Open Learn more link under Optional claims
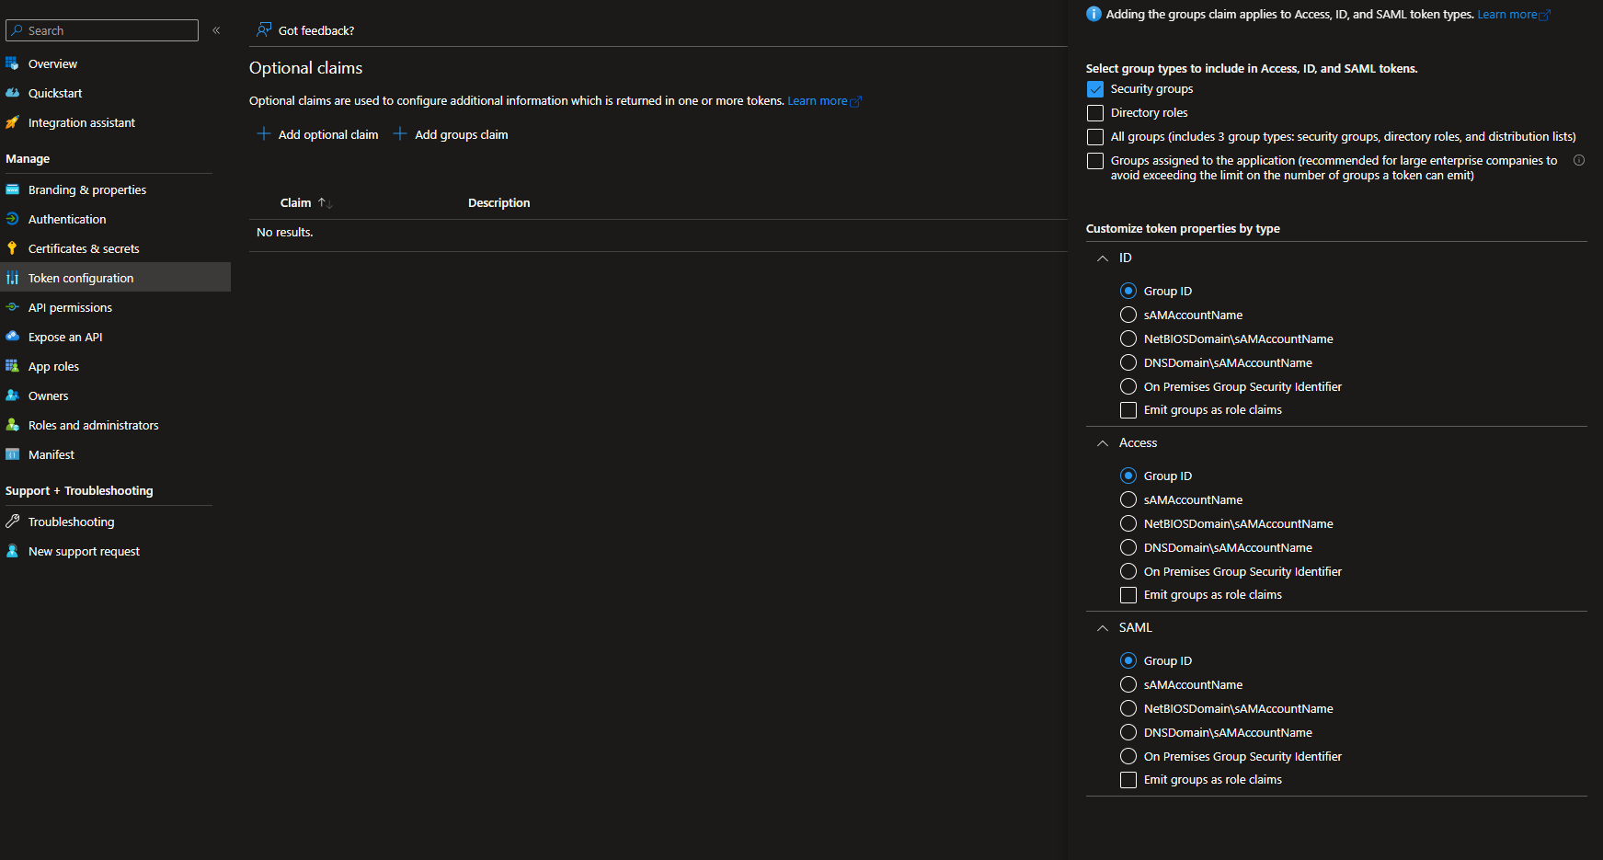 (824, 101)
